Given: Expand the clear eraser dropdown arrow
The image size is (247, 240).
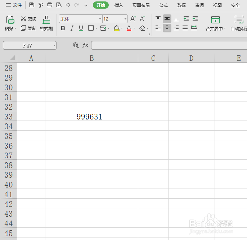Looking at the screenshot, I should pyautogui.click(x=148, y=28).
